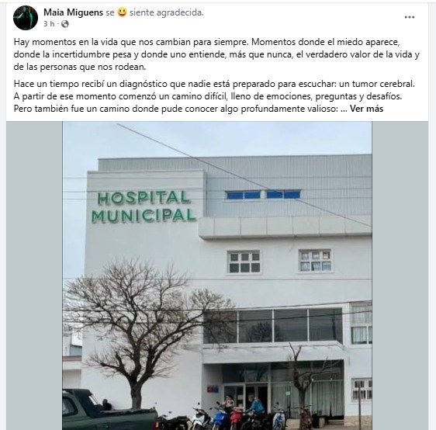Click the green HOSPITAL MUNICIPAL sign in photo
Screen dimensions: 436x430
(144, 207)
